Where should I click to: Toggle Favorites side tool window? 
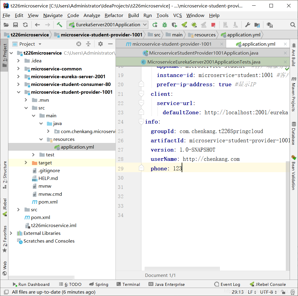coord(5,239)
